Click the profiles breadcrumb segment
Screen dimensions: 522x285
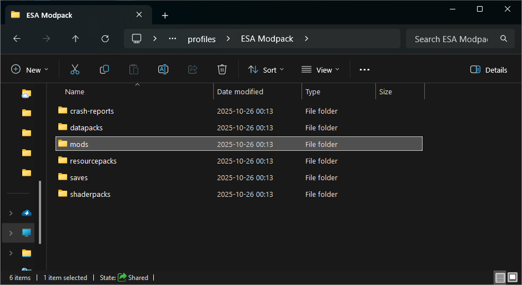[x=202, y=39]
